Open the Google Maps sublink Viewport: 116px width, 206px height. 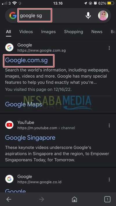(x=24, y=104)
